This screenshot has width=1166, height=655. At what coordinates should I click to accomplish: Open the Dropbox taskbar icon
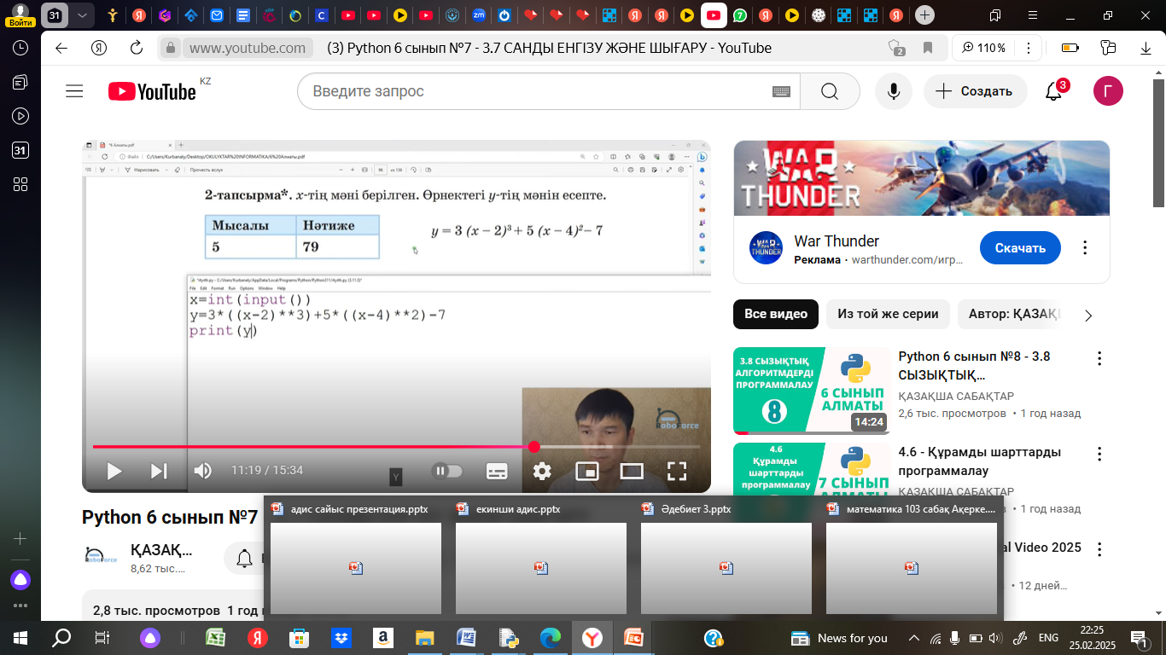[x=341, y=638]
